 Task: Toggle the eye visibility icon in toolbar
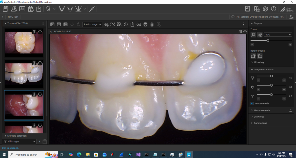pos(106,25)
